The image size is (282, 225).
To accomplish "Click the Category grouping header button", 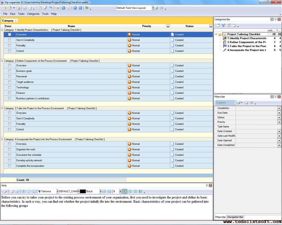I will click(9, 21).
